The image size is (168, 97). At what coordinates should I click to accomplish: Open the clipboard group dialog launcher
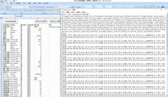point(10,13)
